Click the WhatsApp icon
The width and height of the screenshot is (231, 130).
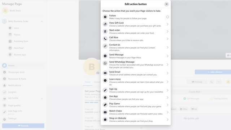coord(105,63)
